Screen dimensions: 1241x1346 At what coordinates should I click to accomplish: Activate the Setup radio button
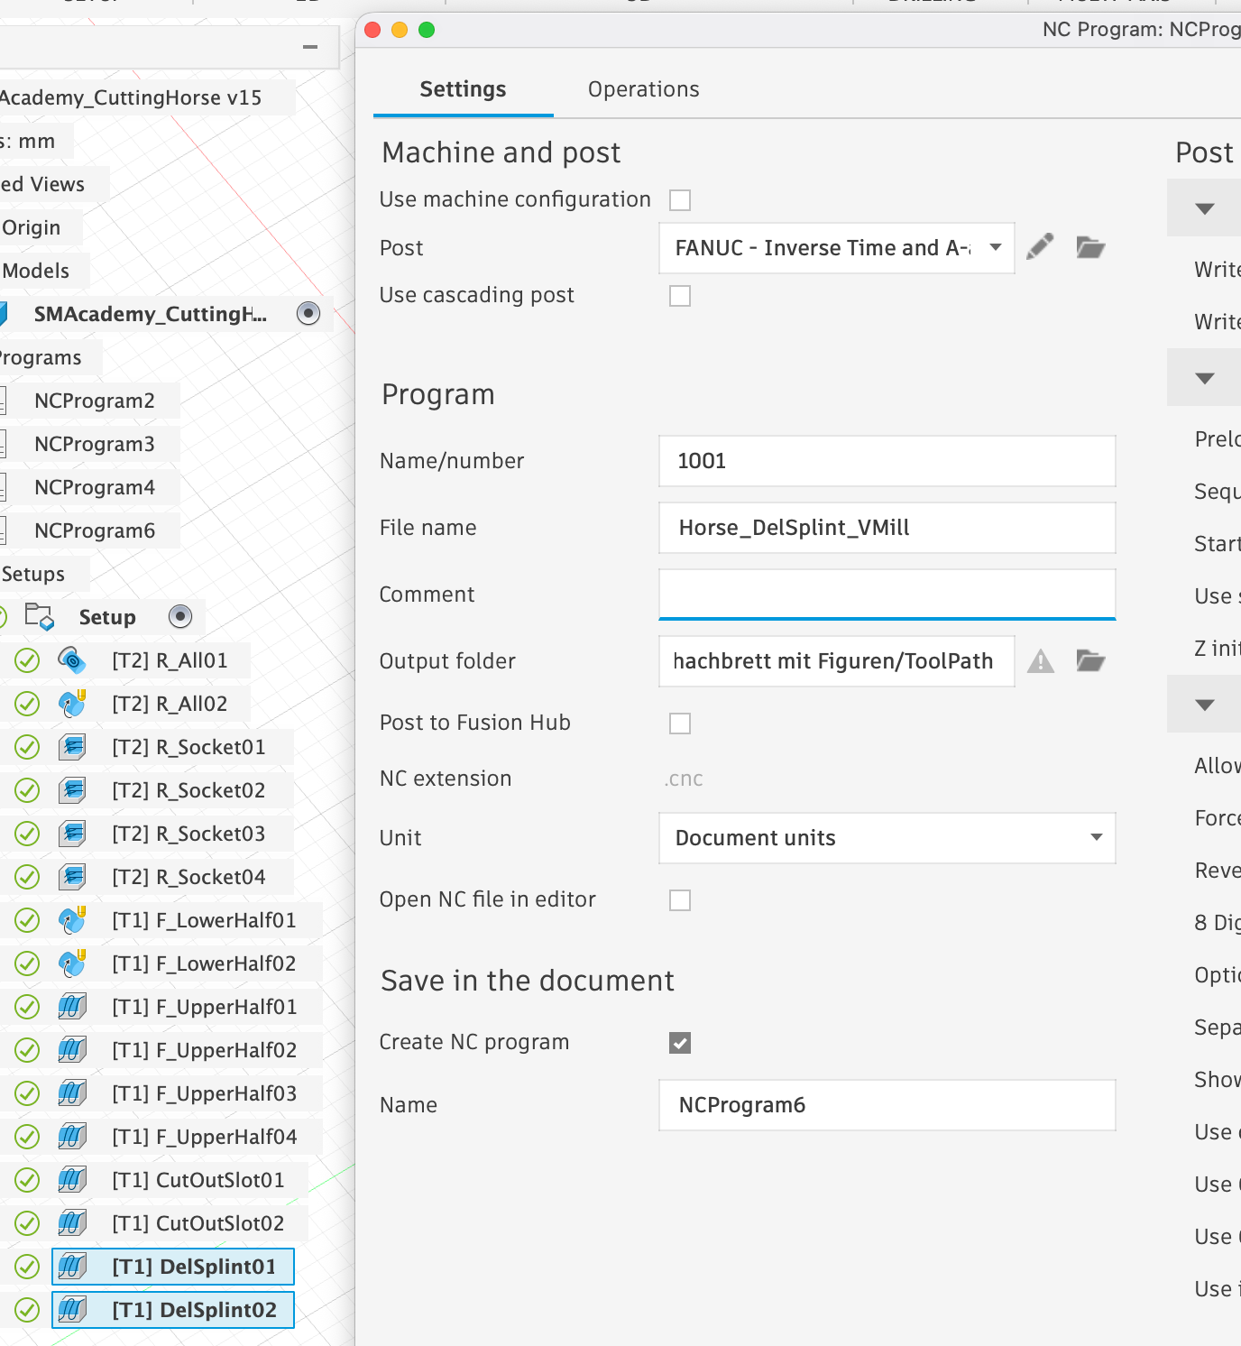pos(180,616)
